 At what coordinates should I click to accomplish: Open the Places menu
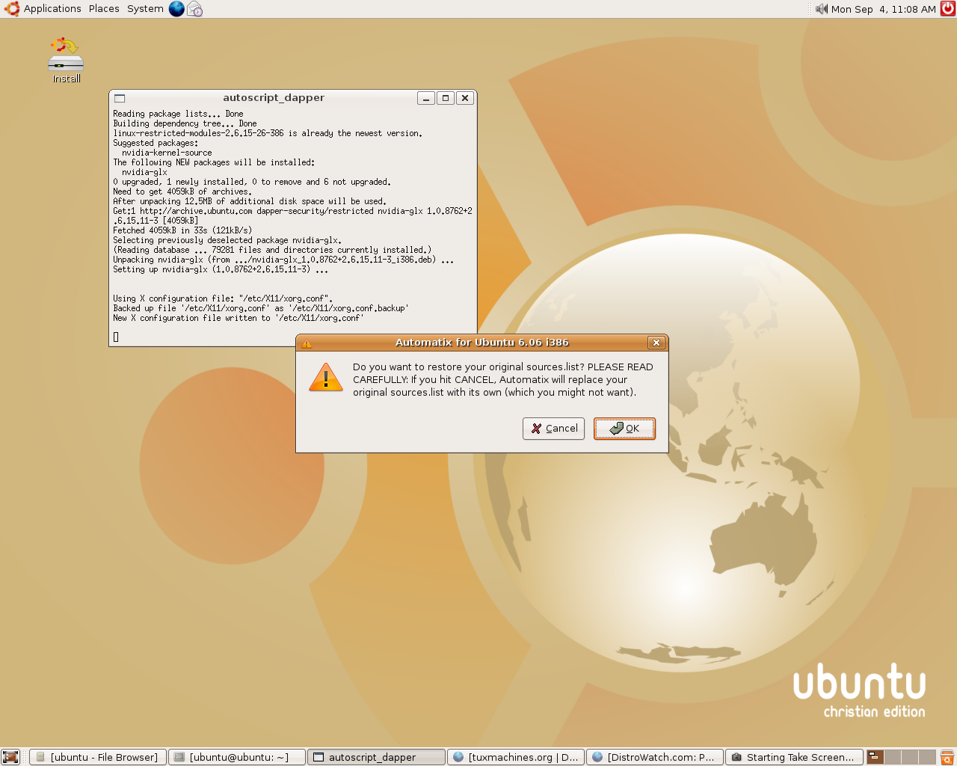[x=104, y=9]
